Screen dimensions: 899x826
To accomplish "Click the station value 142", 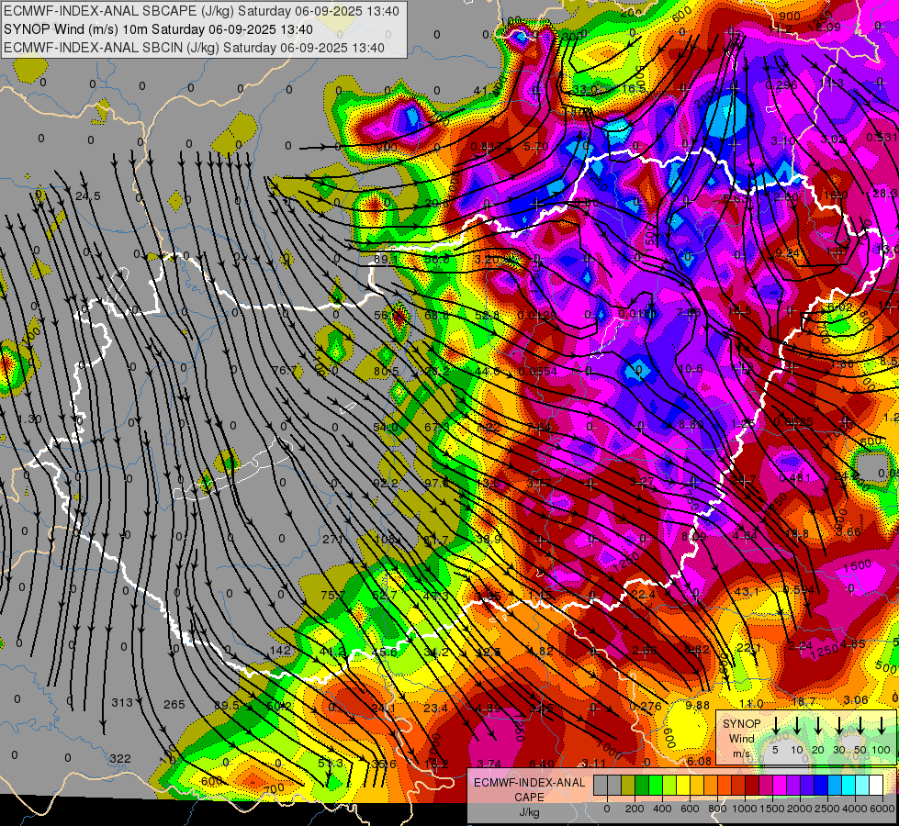I will 280,650.
